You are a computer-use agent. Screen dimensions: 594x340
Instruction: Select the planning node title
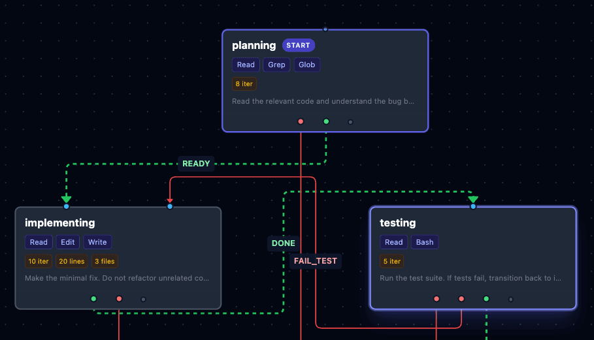click(x=254, y=46)
